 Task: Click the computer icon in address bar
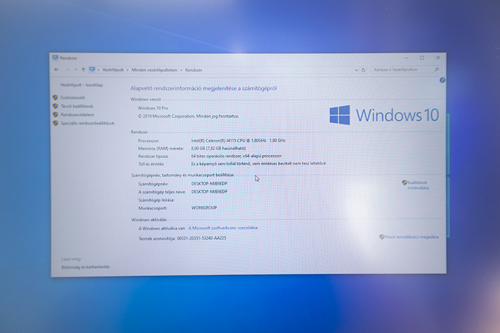click(92, 69)
